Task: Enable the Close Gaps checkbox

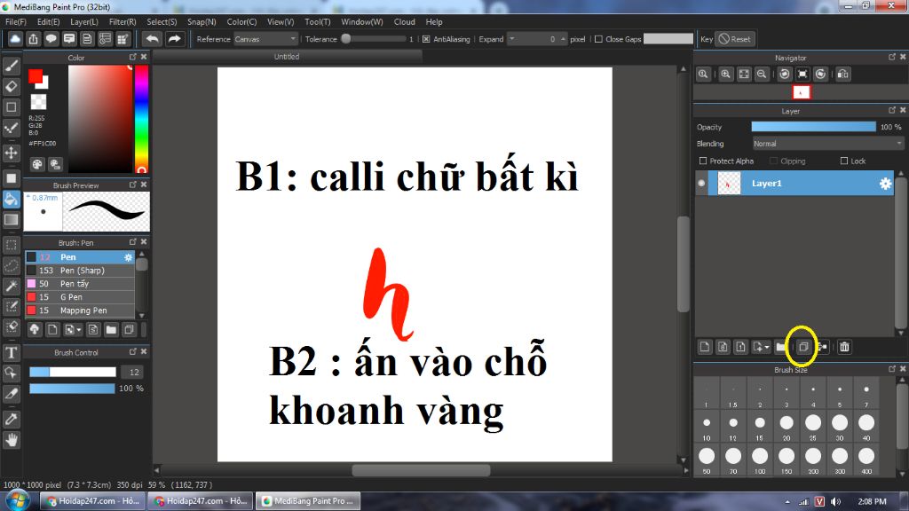Action: pyautogui.click(x=598, y=39)
